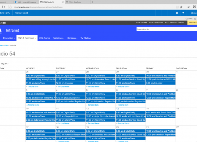Show 3 more items on Tuesday 27
This screenshot has width=197, height=142.
point(63,86)
